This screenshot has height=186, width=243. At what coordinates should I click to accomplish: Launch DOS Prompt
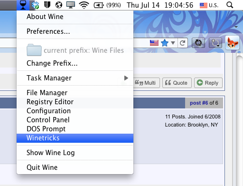(x=75, y=129)
